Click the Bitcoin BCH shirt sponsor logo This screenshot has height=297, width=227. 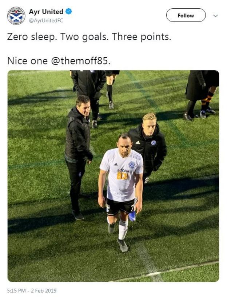pyautogui.click(x=123, y=174)
